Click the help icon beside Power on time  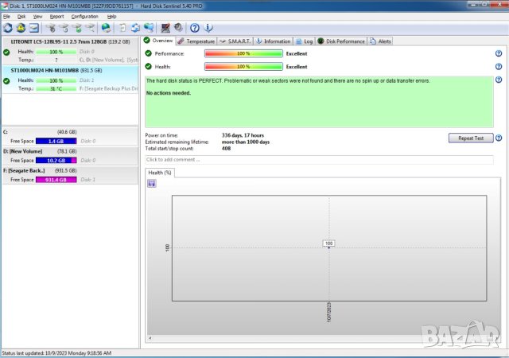[498, 136]
